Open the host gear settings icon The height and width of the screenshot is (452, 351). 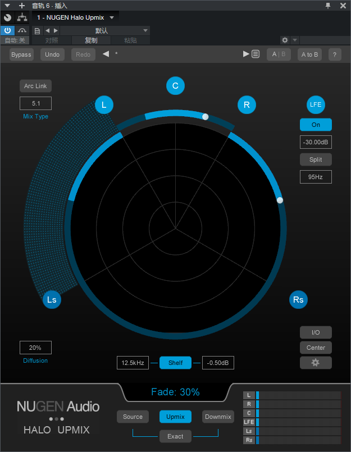(285, 40)
